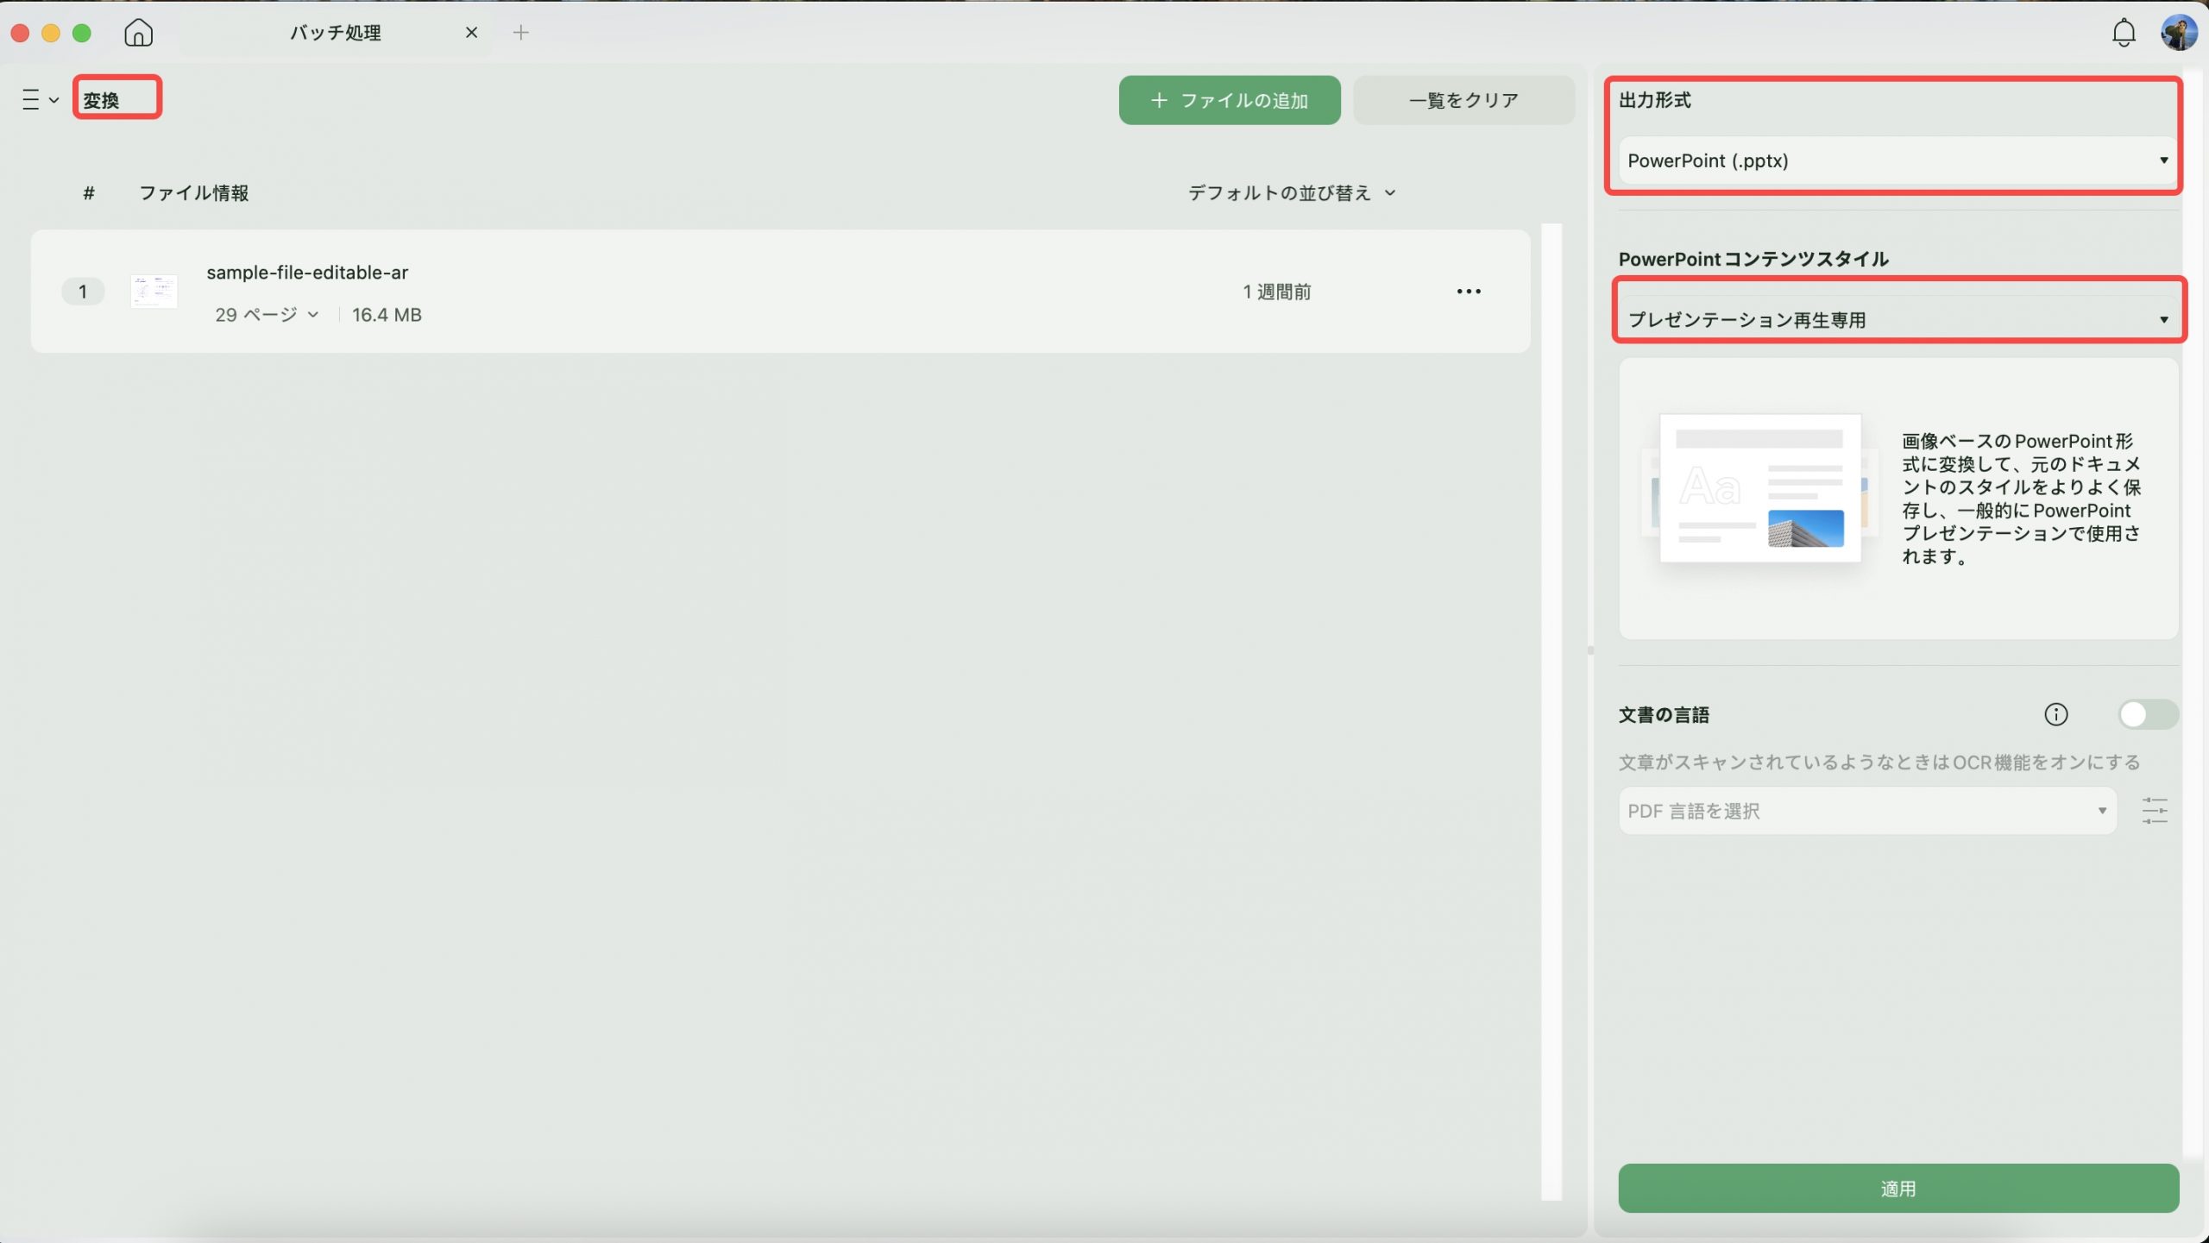
Task: Click the panel divider handle
Action: (x=1590, y=651)
